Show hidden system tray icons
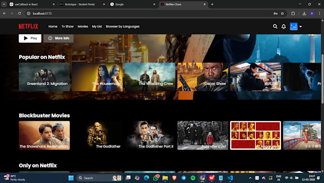The image size is (324, 183). tap(250, 178)
